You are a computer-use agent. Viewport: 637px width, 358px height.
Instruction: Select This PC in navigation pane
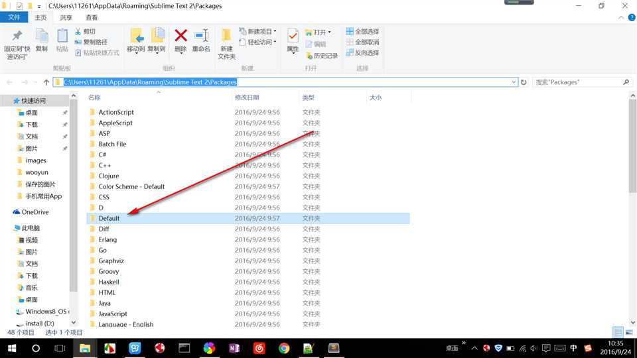27,227
